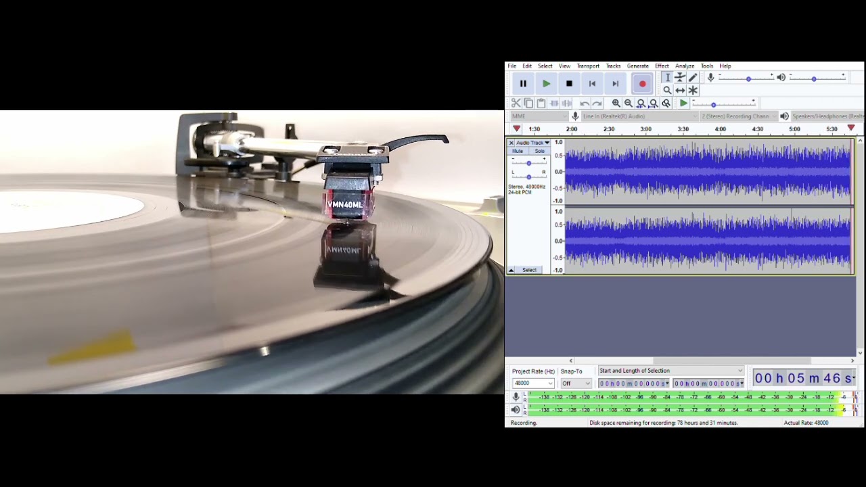Click the Paste clipboard icon
The width and height of the screenshot is (866, 487).
541,103
